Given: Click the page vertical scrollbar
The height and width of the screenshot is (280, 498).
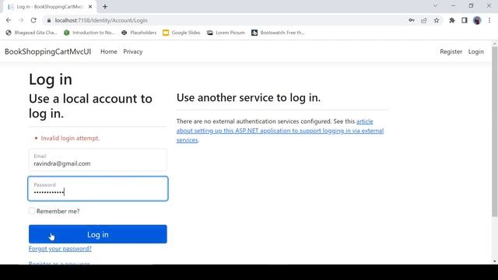Looking at the screenshot, I should (x=495, y=131).
